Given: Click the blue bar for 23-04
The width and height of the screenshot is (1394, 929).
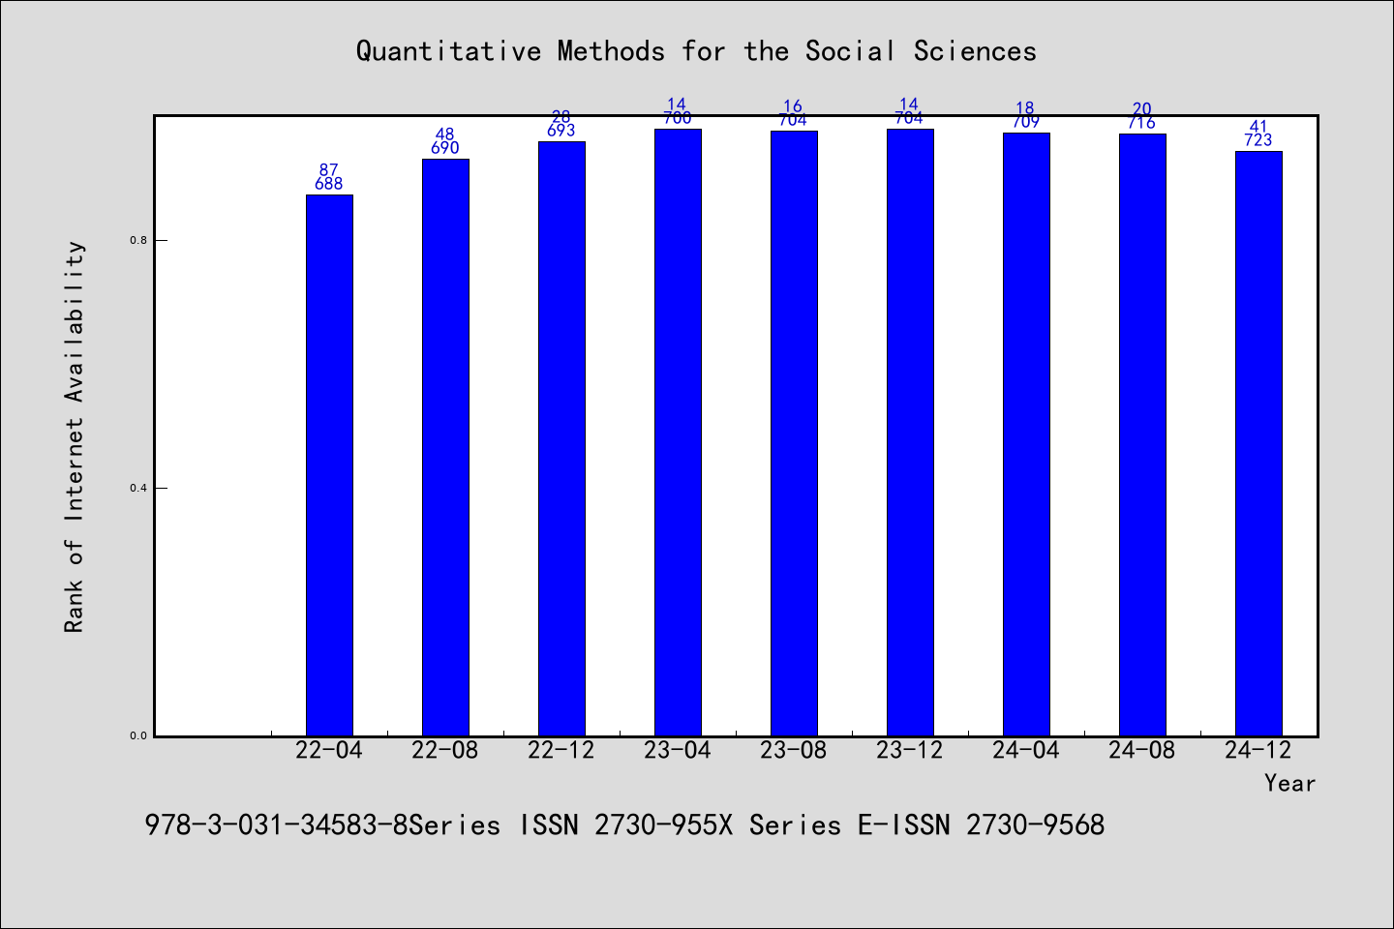Looking at the screenshot, I should point(678,433).
